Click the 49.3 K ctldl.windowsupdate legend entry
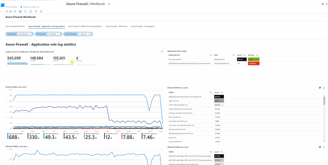The height and width of the screenshot is (165, 328). (52, 136)
